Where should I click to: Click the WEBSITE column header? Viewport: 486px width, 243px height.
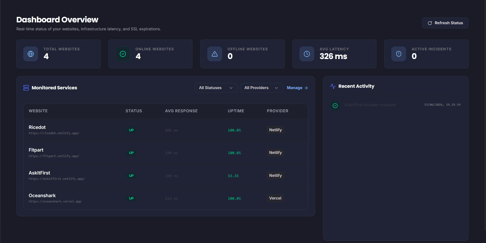[x=38, y=111]
